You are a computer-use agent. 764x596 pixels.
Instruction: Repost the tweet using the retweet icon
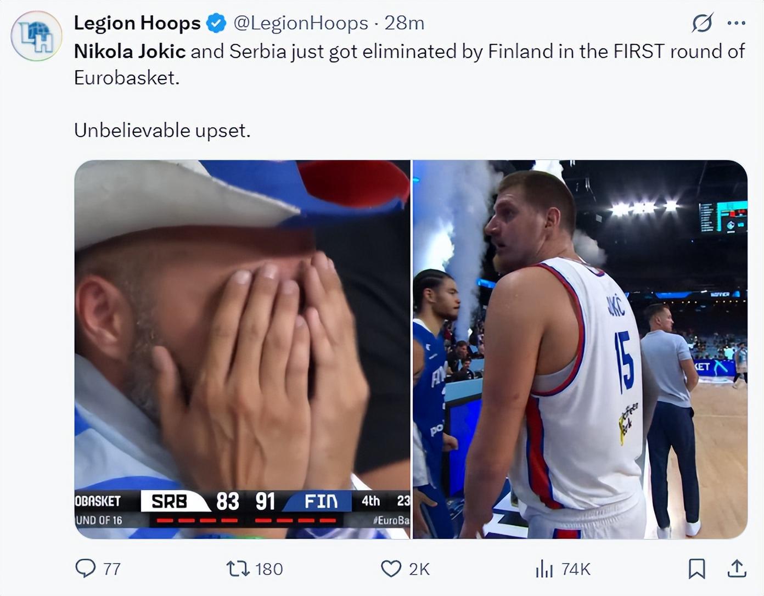click(x=238, y=569)
